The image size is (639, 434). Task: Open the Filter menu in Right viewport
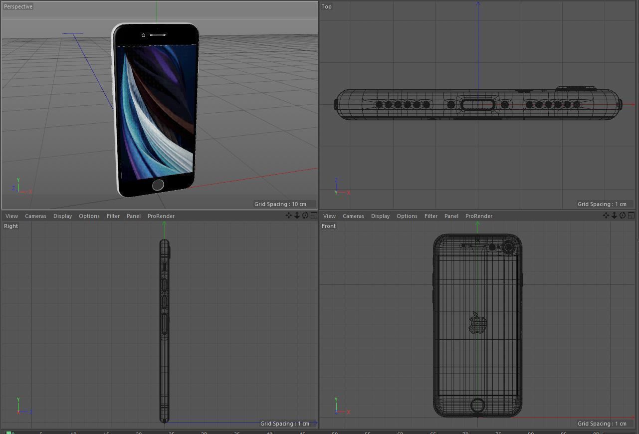tap(113, 216)
